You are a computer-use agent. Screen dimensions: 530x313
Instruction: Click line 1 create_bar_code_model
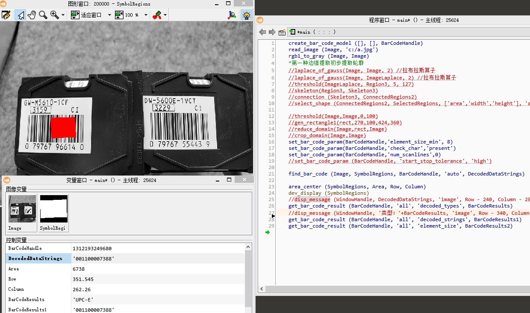356,43
